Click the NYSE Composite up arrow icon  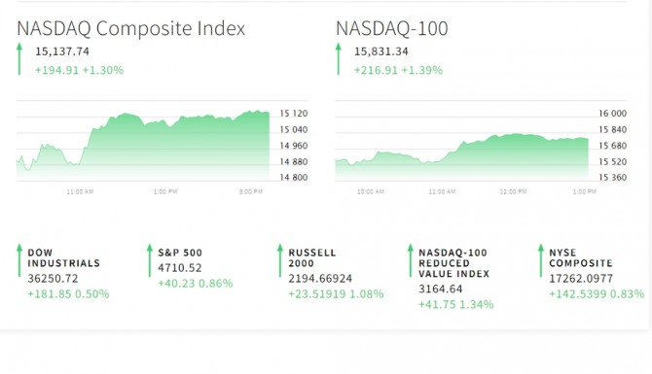click(x=540, y=260)
